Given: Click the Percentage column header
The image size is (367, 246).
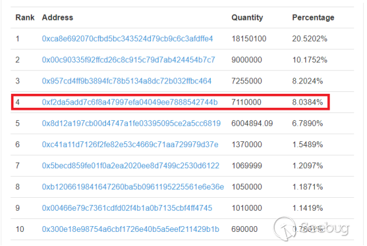Looking at the screenshot, I should [313, 17].
